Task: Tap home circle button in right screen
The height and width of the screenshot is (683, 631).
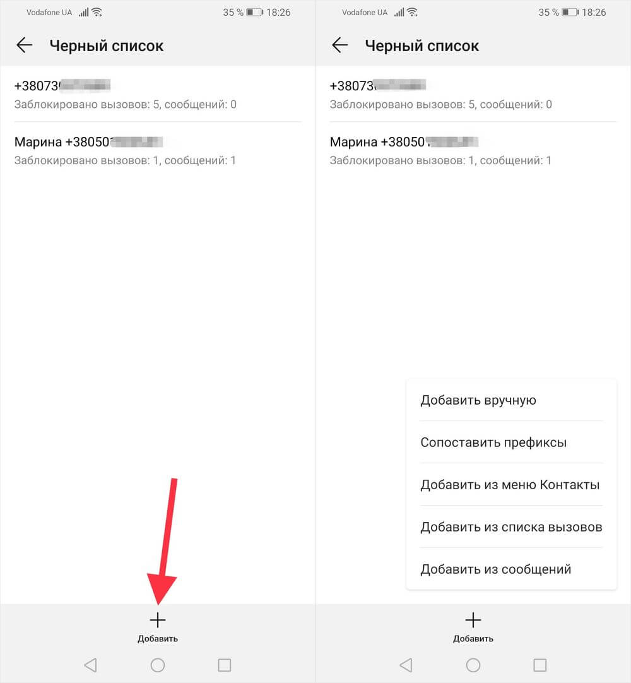Action: tap(473, 665)
